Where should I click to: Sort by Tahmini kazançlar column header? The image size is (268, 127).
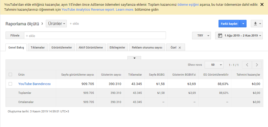point(248,75)
